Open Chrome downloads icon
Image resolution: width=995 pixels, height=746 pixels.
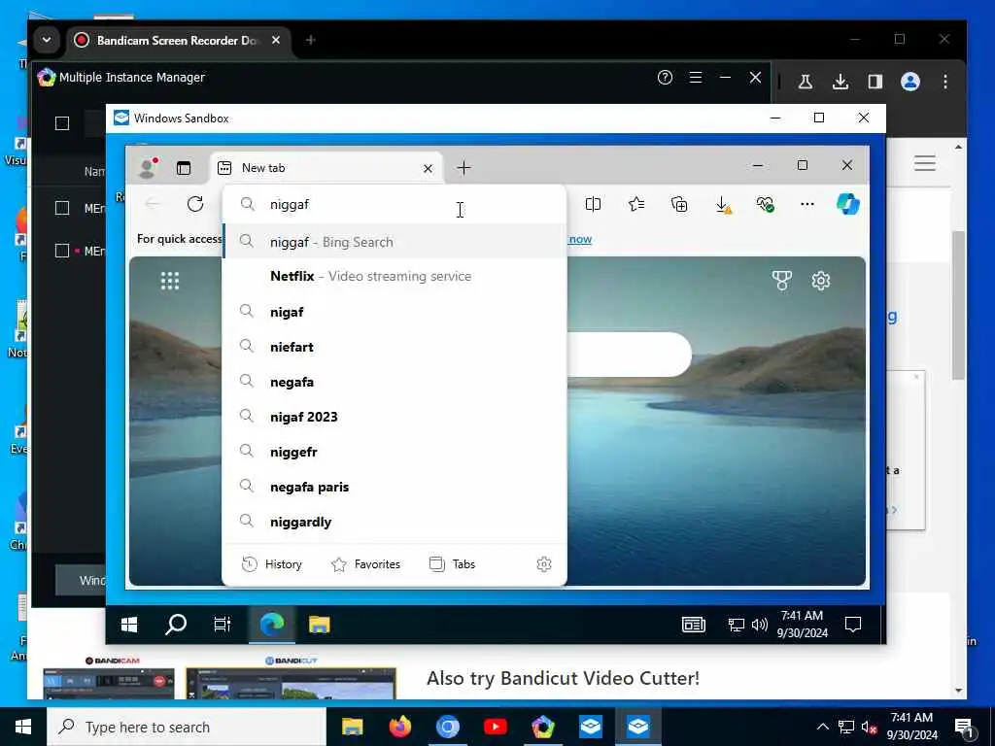click(841, 82)
